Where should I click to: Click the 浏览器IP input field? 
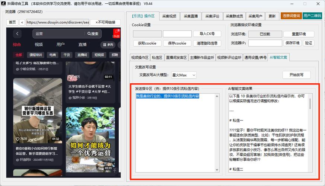tap(265, 43)
